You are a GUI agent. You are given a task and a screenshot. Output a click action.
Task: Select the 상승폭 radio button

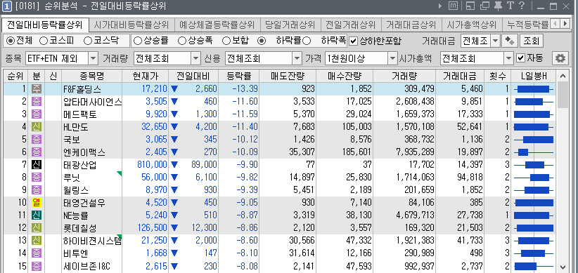tap(181, 41)
